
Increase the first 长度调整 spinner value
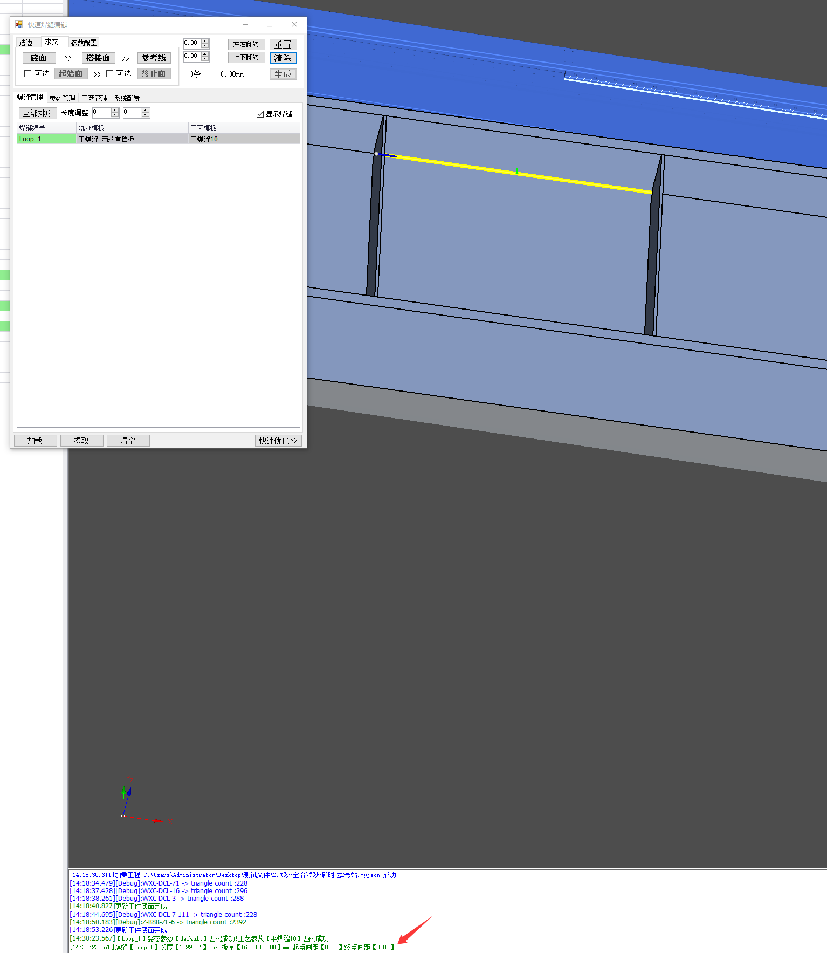[x=115, y=111]
